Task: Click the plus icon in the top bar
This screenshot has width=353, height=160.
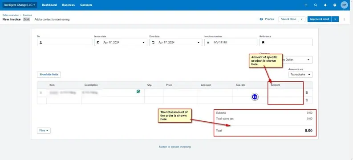Action: click(306, 5)
